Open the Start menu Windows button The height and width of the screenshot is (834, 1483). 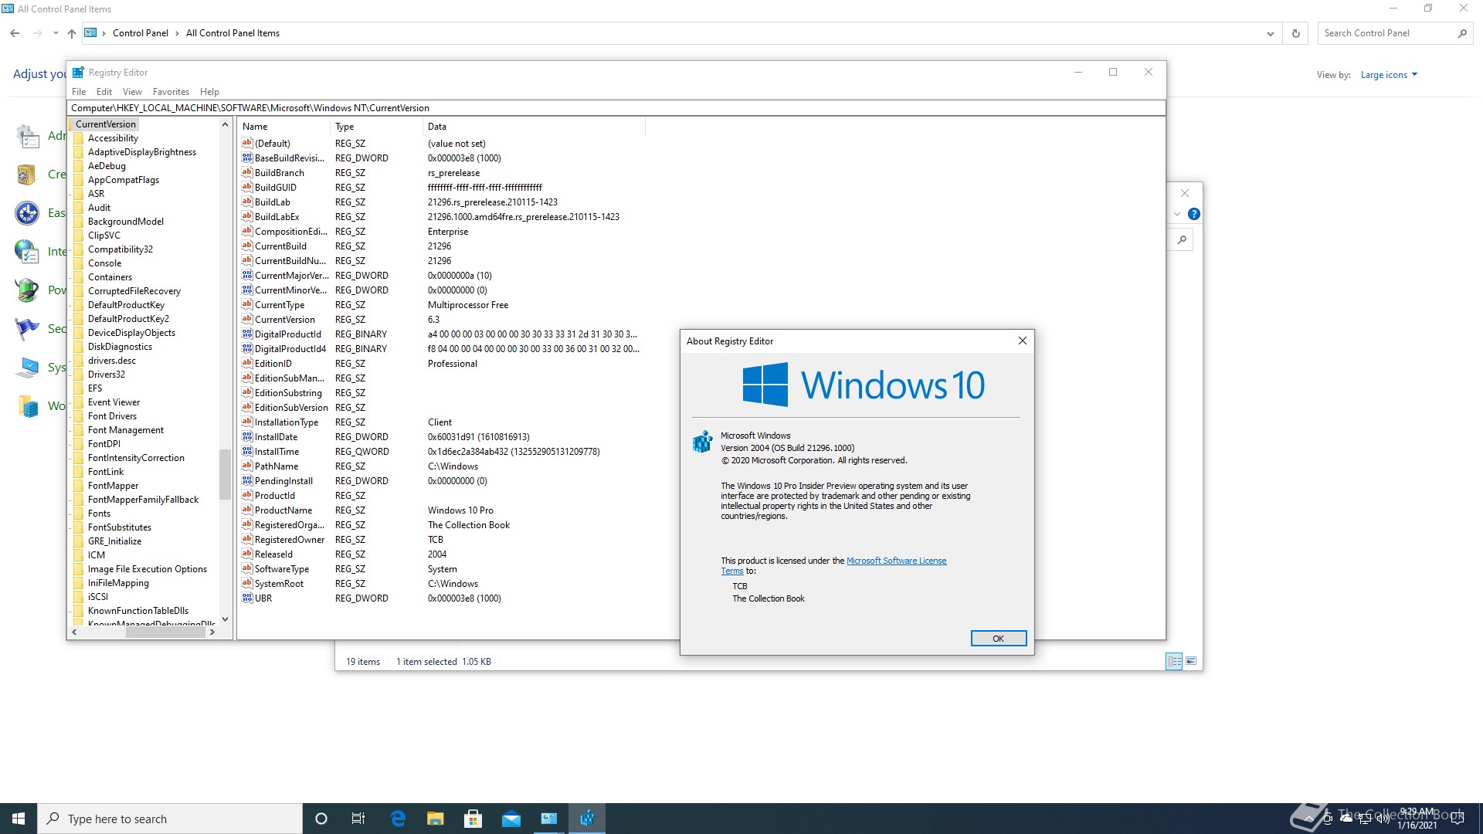[x=19, y=819]
